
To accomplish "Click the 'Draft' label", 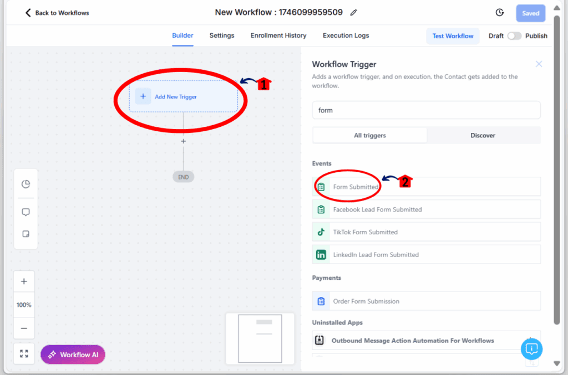I will pyautogui.click(x=496, y=36).
